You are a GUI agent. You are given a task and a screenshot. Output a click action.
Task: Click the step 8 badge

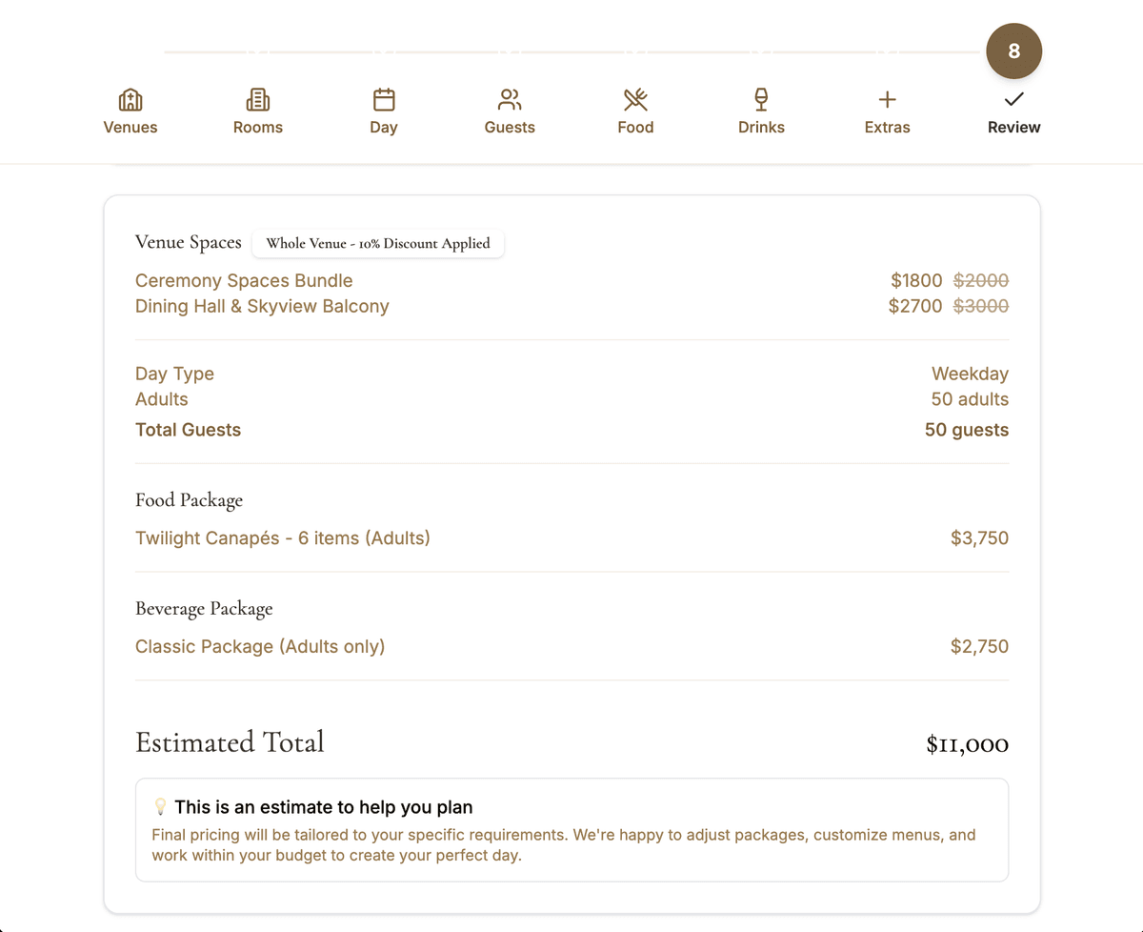pos(1013,51)
